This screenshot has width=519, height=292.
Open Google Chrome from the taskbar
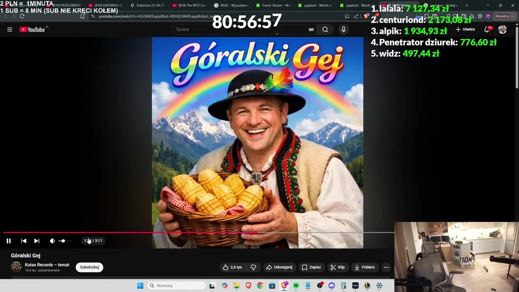pos(260,286)
